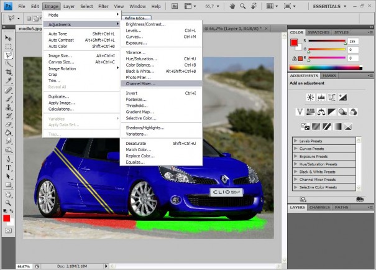376x270 pixels.
Task: Swap foreground and background colors
Action: (x=11, y=211)
